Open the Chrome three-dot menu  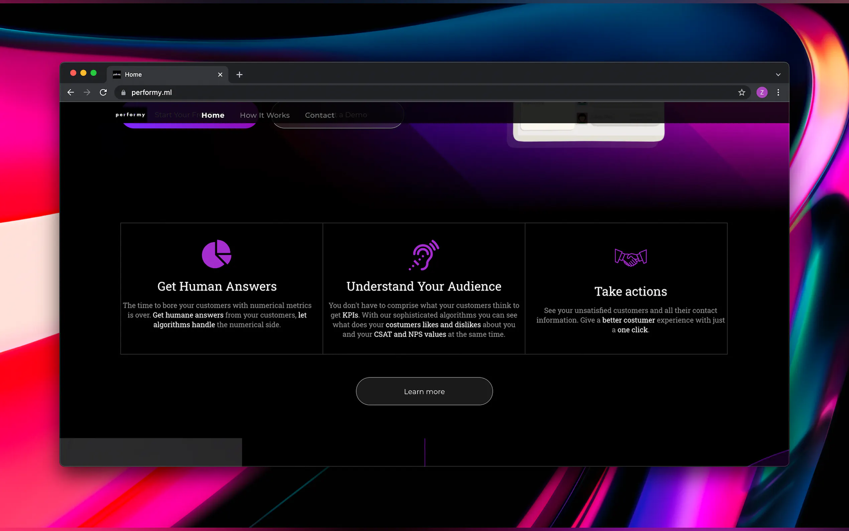tap(778, 92)
